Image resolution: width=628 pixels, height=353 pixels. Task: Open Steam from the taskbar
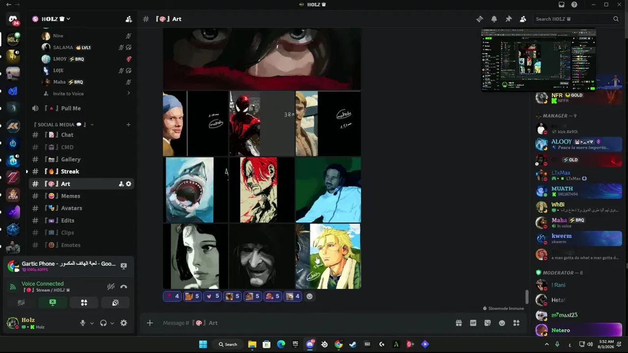click(353, 344)
